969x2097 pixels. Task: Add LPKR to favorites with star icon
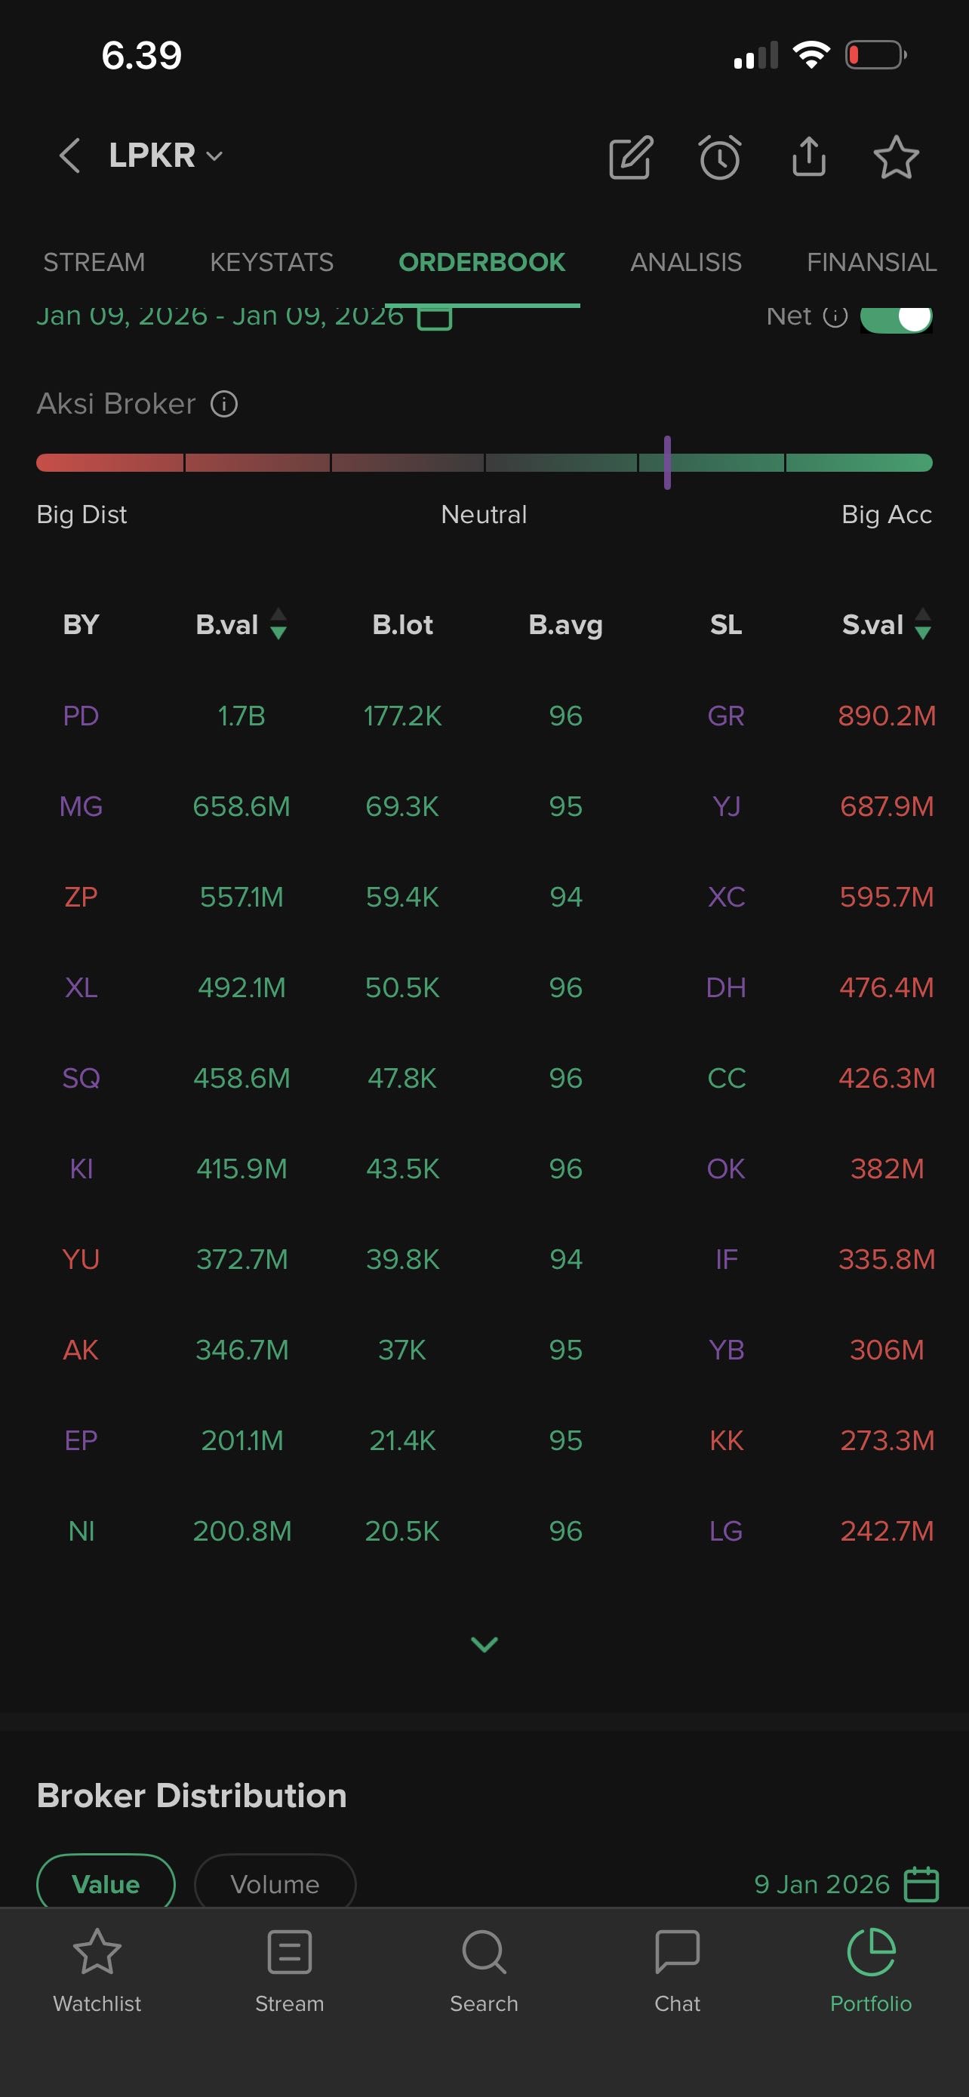(x=896, y=156)
